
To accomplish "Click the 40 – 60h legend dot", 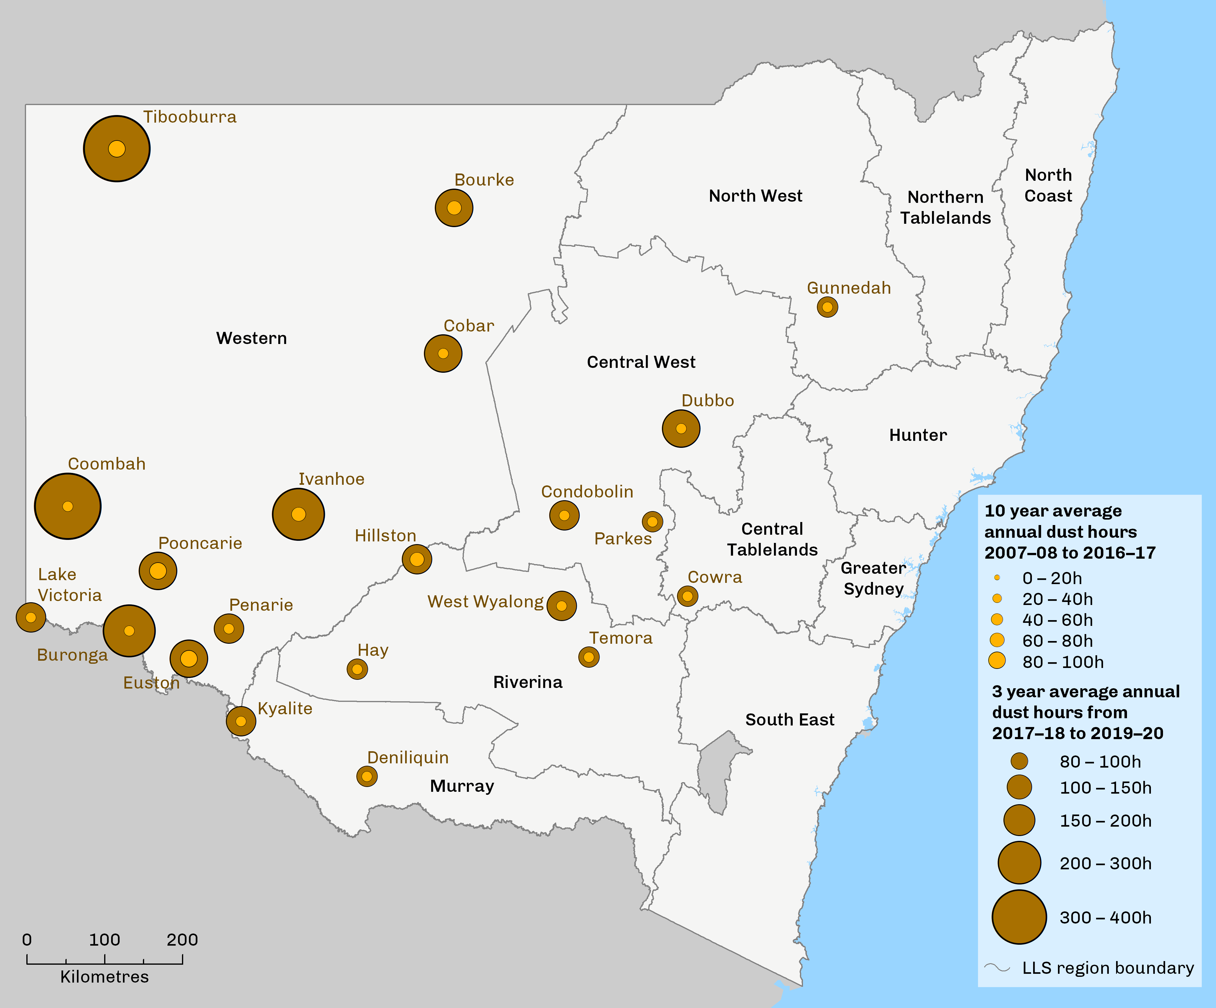I will point(997,620).
